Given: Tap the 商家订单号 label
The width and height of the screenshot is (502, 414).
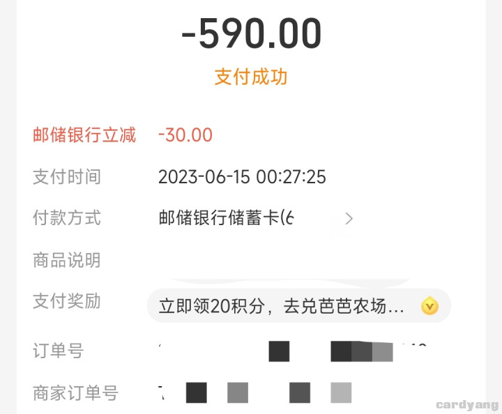Looking at the screenshot, I should (x=75, y=393).
